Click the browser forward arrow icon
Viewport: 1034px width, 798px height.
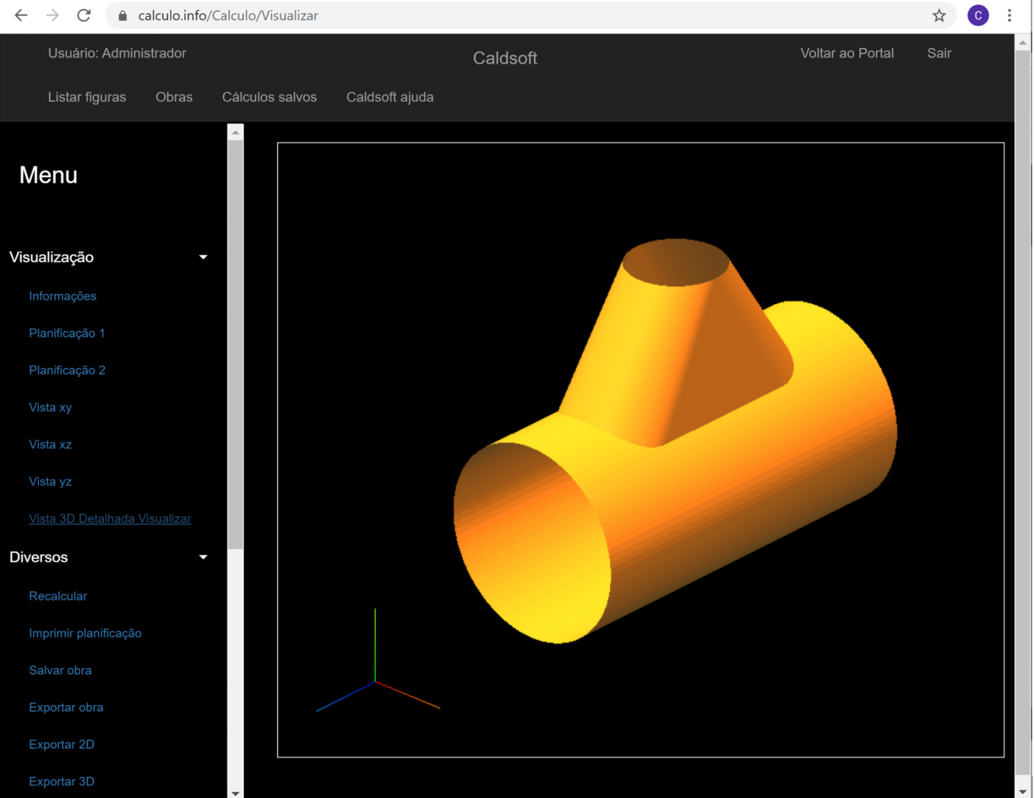[52, 16]
